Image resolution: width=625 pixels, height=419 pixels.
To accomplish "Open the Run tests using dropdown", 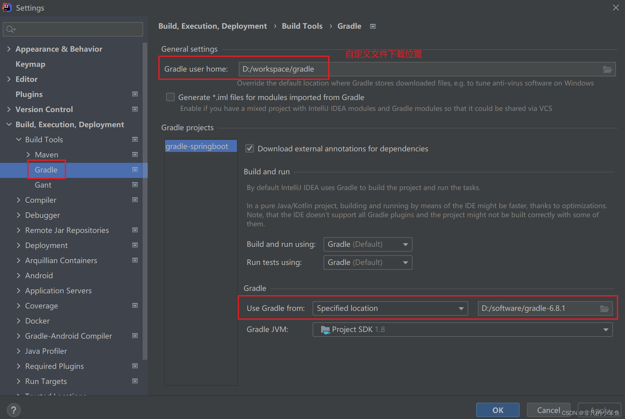I will click(x=368, y=263).
